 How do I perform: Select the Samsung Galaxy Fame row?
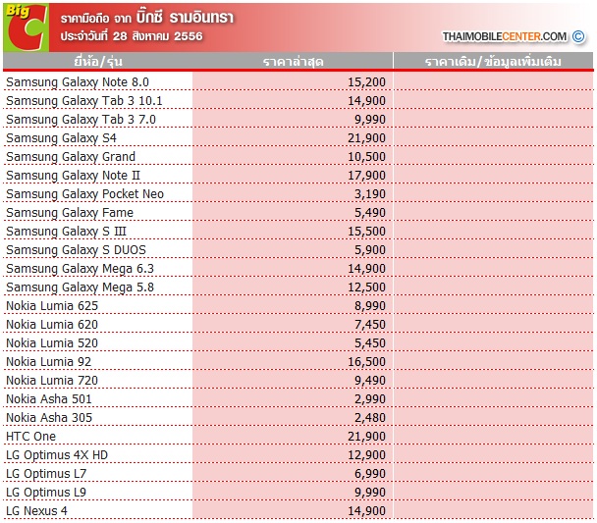click(x=298, y=212)
